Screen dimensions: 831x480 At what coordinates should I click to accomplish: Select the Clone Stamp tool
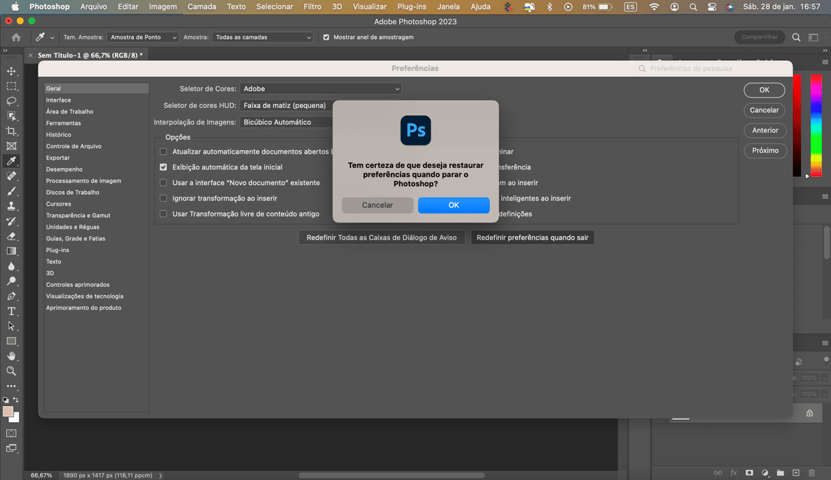click(x=12, y=206)
